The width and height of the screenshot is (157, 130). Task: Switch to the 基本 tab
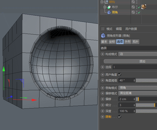[104, 42]
